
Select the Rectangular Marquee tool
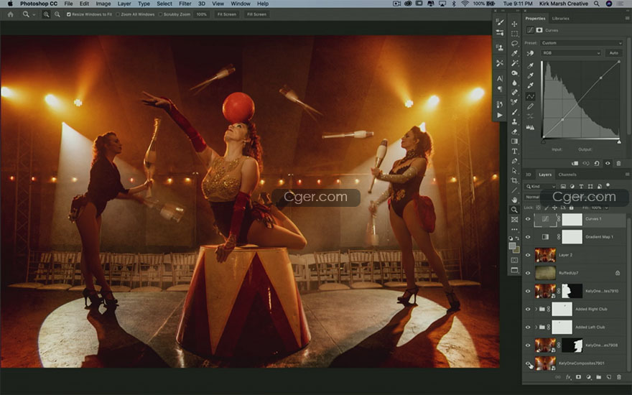point(514,34)
